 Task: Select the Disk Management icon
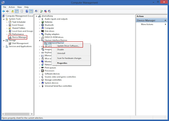pos(10,43)
